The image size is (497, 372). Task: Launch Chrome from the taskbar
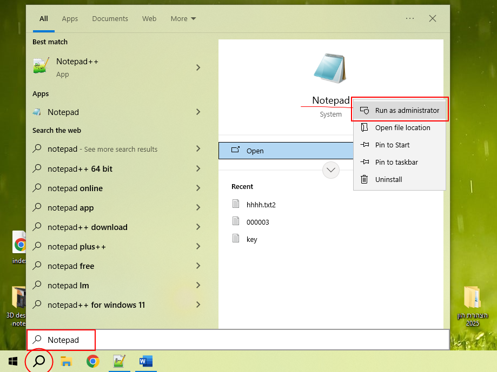[93, 361]
